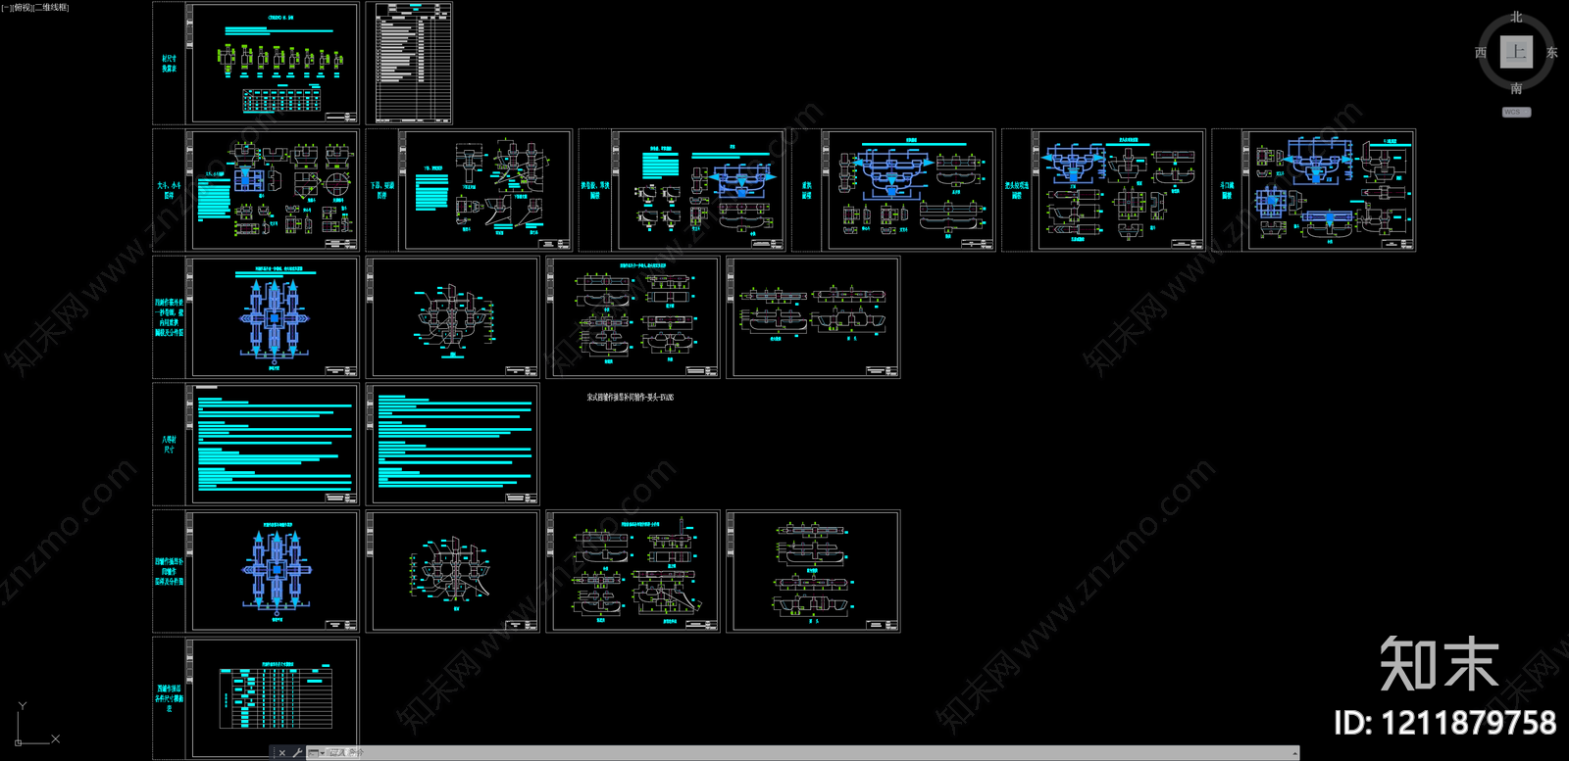Screen dimensions: 1569x761
Task: Click east 东 on the ViewCube compass
Action: pos(1552,53)
